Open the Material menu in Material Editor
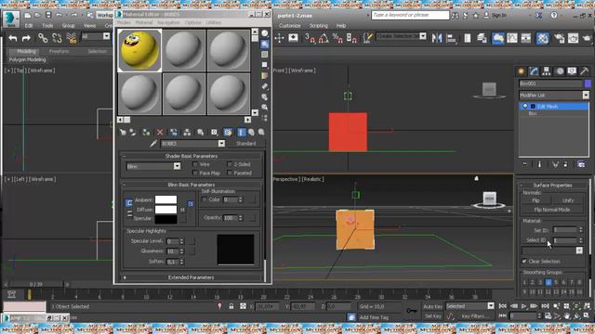The height and width of the screenshot is (334, 595). (144, 22)
